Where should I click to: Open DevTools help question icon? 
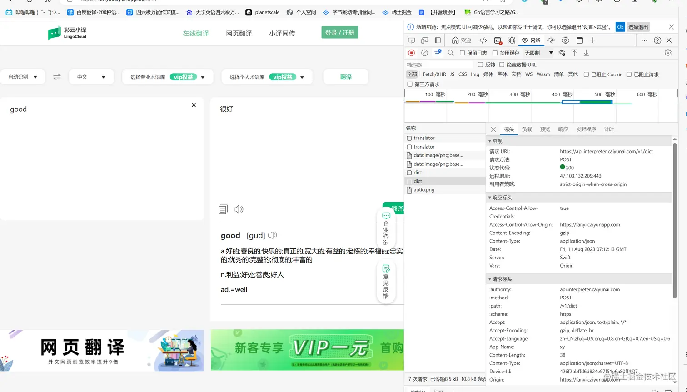pyautogui.click(x=657, y=40)
